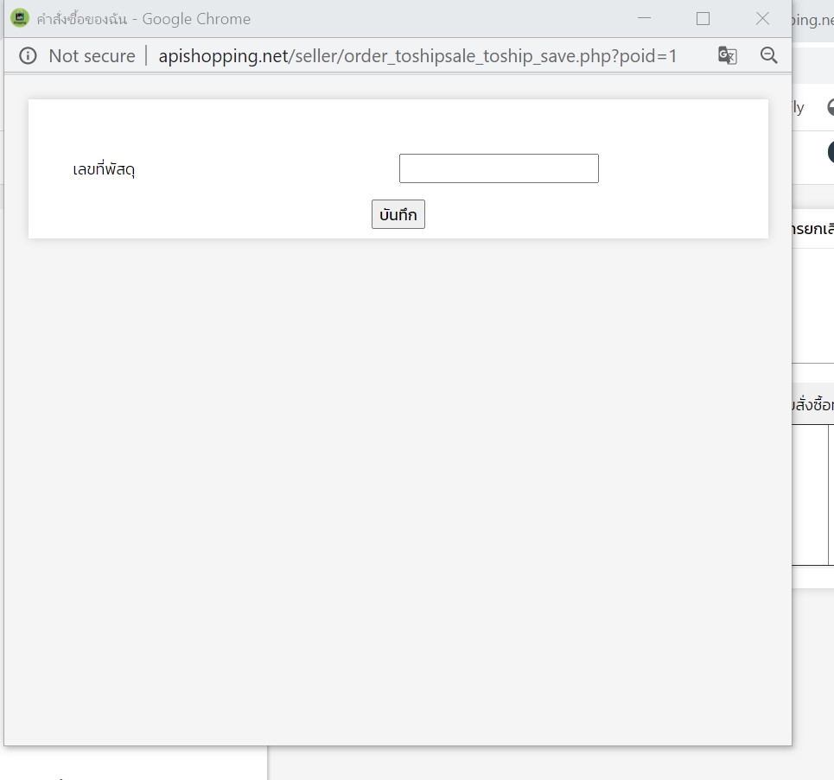Click the dark circle icon at right edge
The height and width of the screenshot is (780, 834).
[831, 152]
